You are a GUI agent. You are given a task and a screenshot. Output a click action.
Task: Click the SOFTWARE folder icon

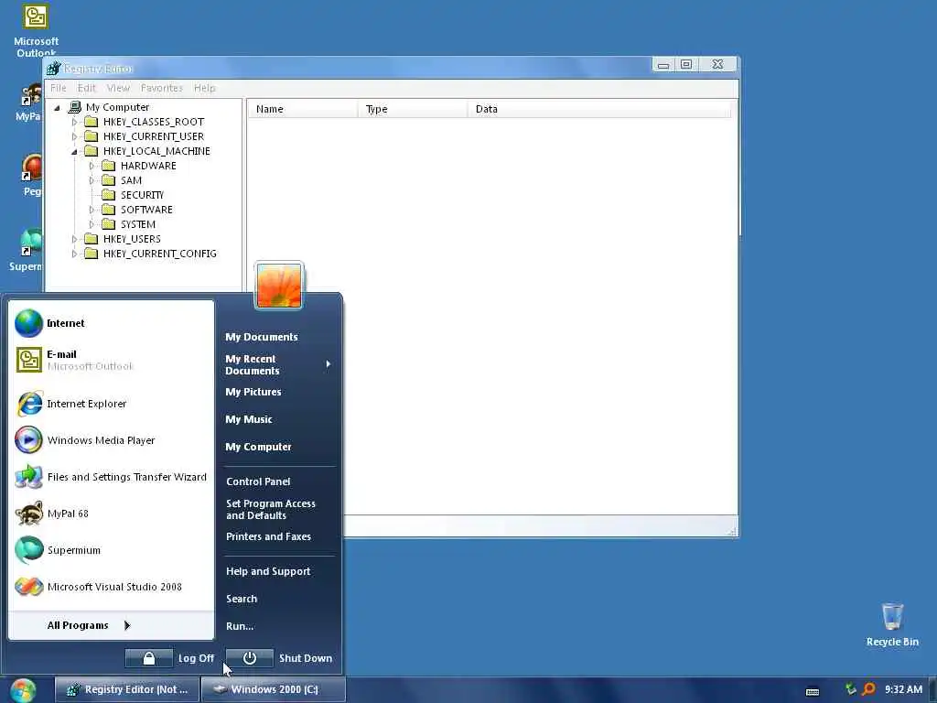point(108,210)
